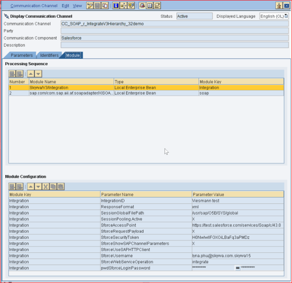The height and width of the screenshot is (283, 292).
Task: Click the SforceAccessPoint parameter value cell
Action: 237,225
